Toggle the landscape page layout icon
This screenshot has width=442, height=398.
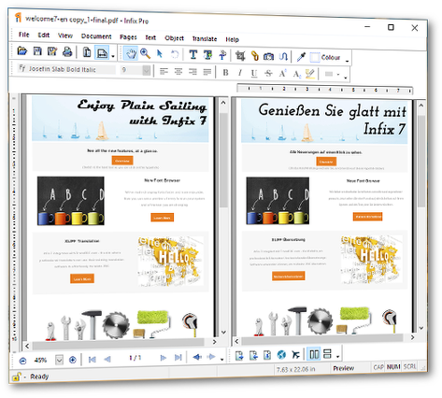[x=102, y=53]
